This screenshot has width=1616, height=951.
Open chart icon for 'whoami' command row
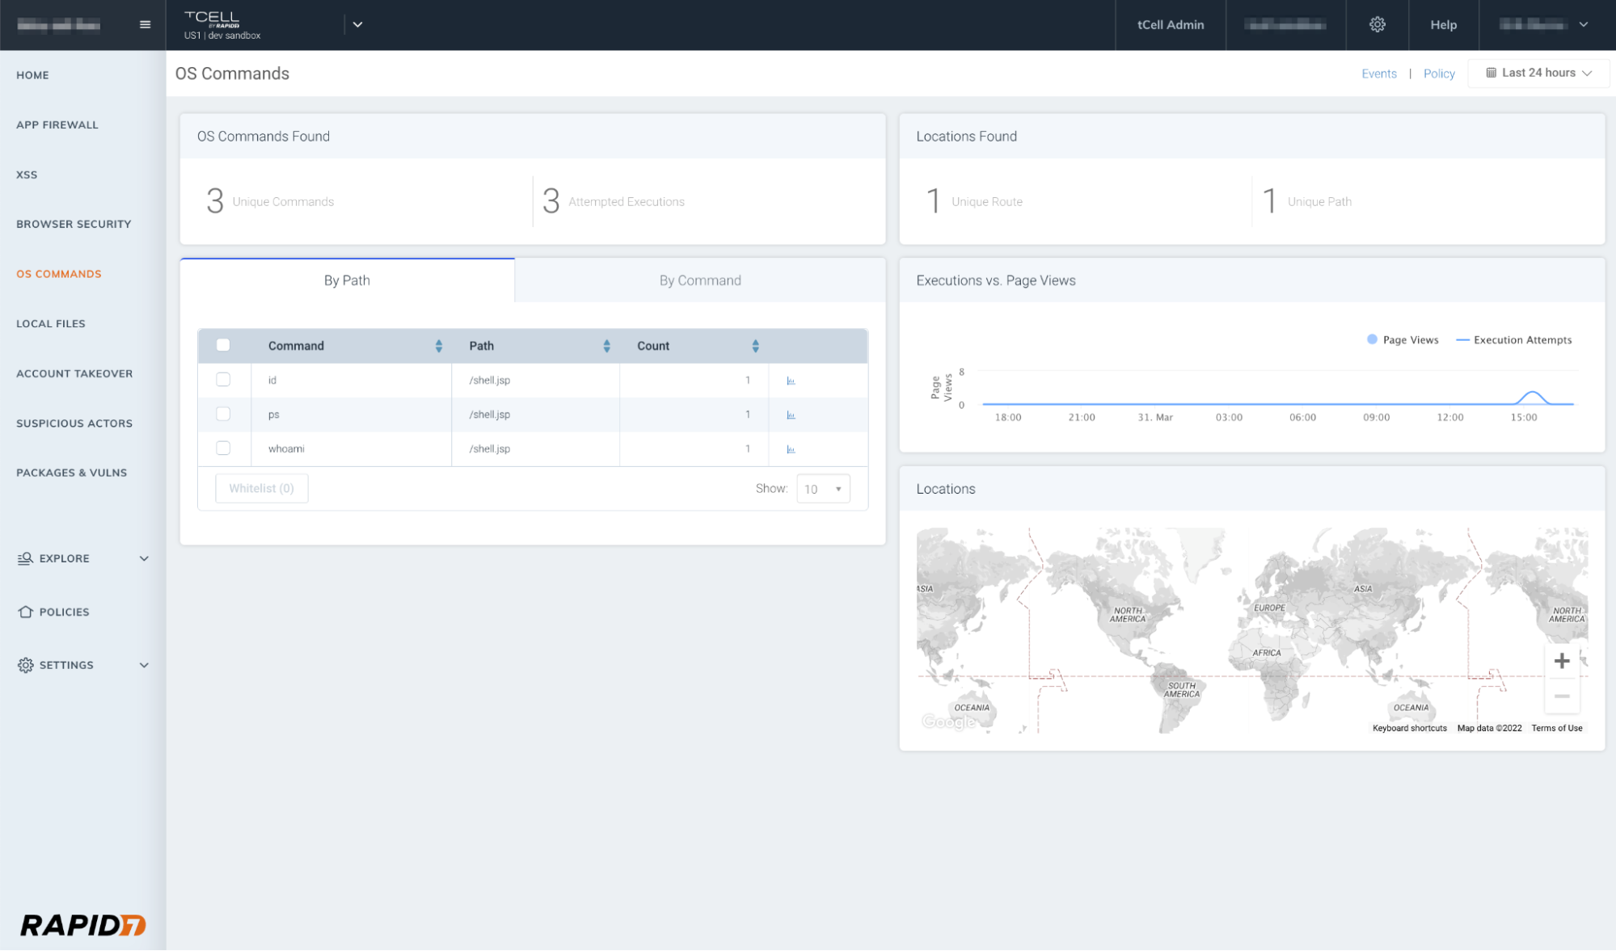(x=791, y=449)
